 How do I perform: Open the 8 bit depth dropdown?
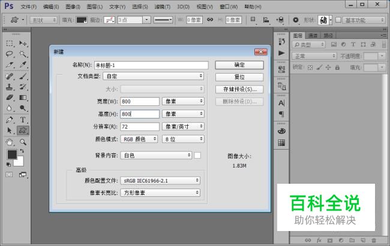click(x=183, y=139)
